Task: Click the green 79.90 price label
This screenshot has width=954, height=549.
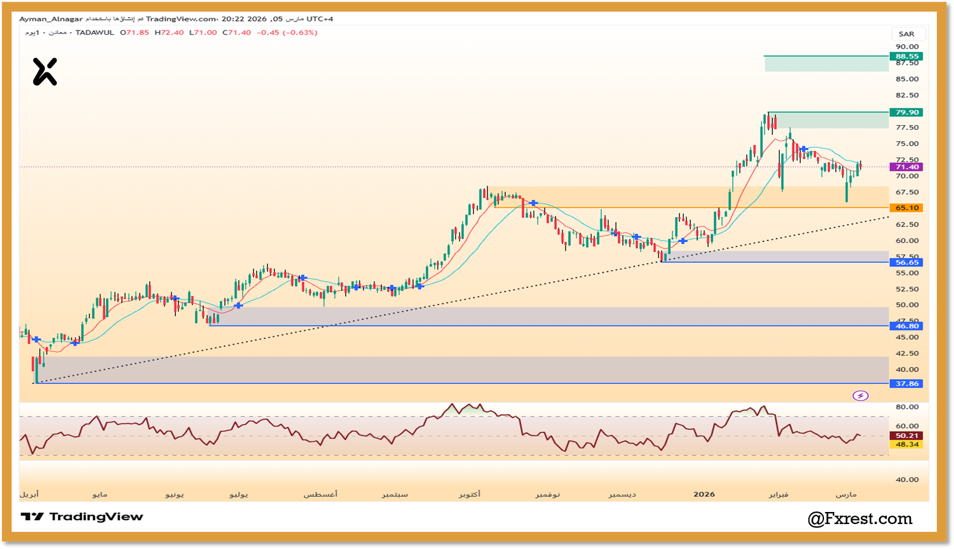Action: tap(906, 113)
